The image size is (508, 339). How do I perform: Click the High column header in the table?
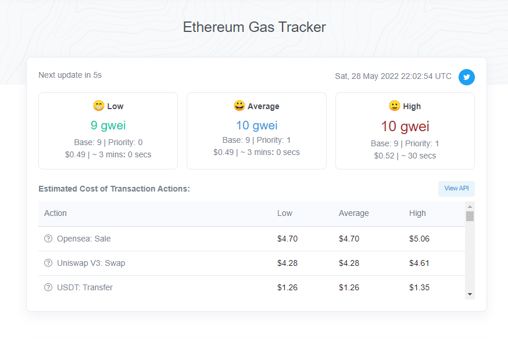coord(417,213)
